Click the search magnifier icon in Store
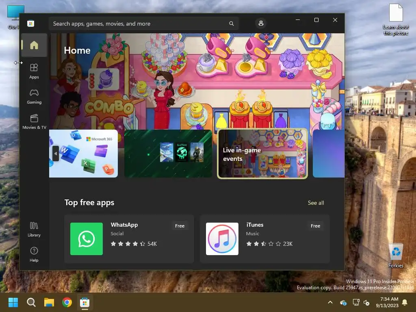Screen dimensions: 416x312 231,24
